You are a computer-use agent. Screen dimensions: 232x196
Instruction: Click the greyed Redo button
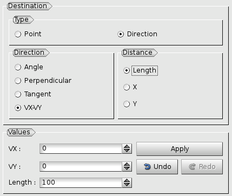coord(202,167)
